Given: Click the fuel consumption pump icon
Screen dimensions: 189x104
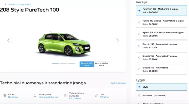Looking at the screenshot, I should [65, 95].
